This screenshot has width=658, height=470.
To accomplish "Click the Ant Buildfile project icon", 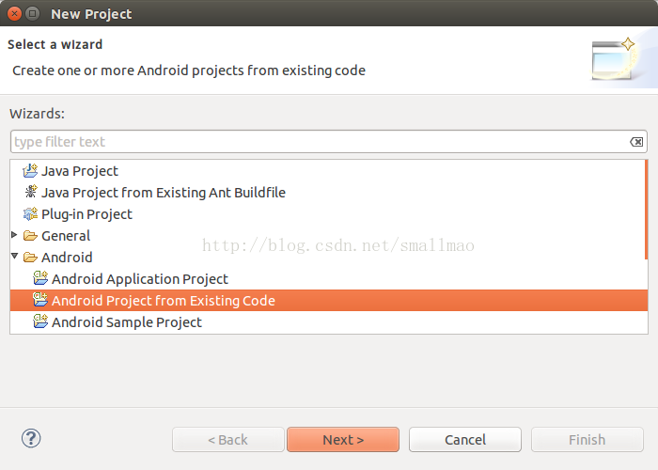I will coord(31,192).
